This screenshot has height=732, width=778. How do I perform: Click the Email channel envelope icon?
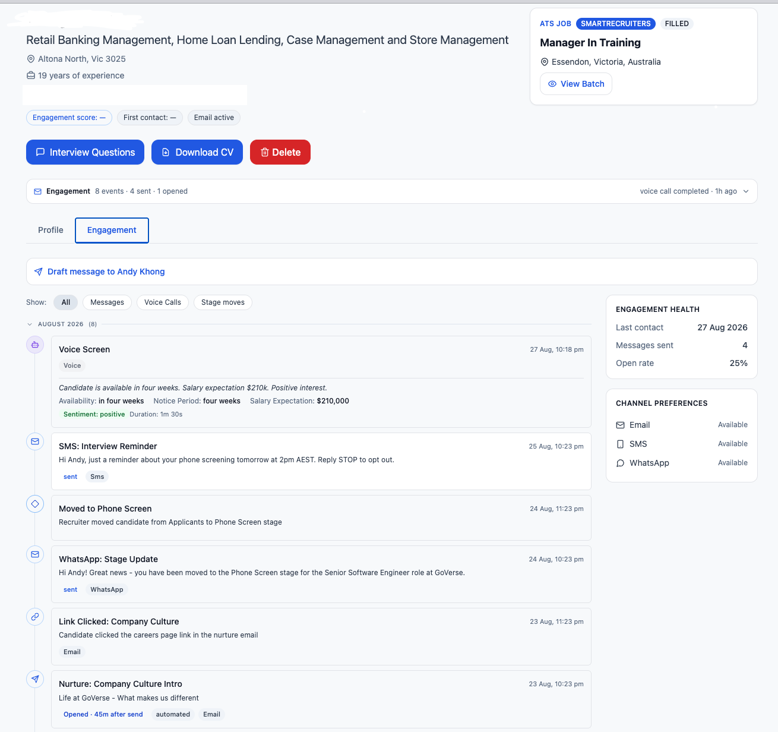tap(620, 425)
